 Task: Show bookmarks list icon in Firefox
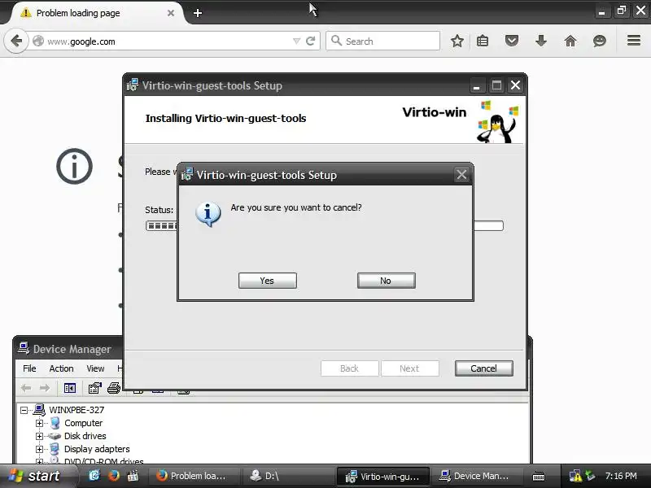click(x=483, y=41)
